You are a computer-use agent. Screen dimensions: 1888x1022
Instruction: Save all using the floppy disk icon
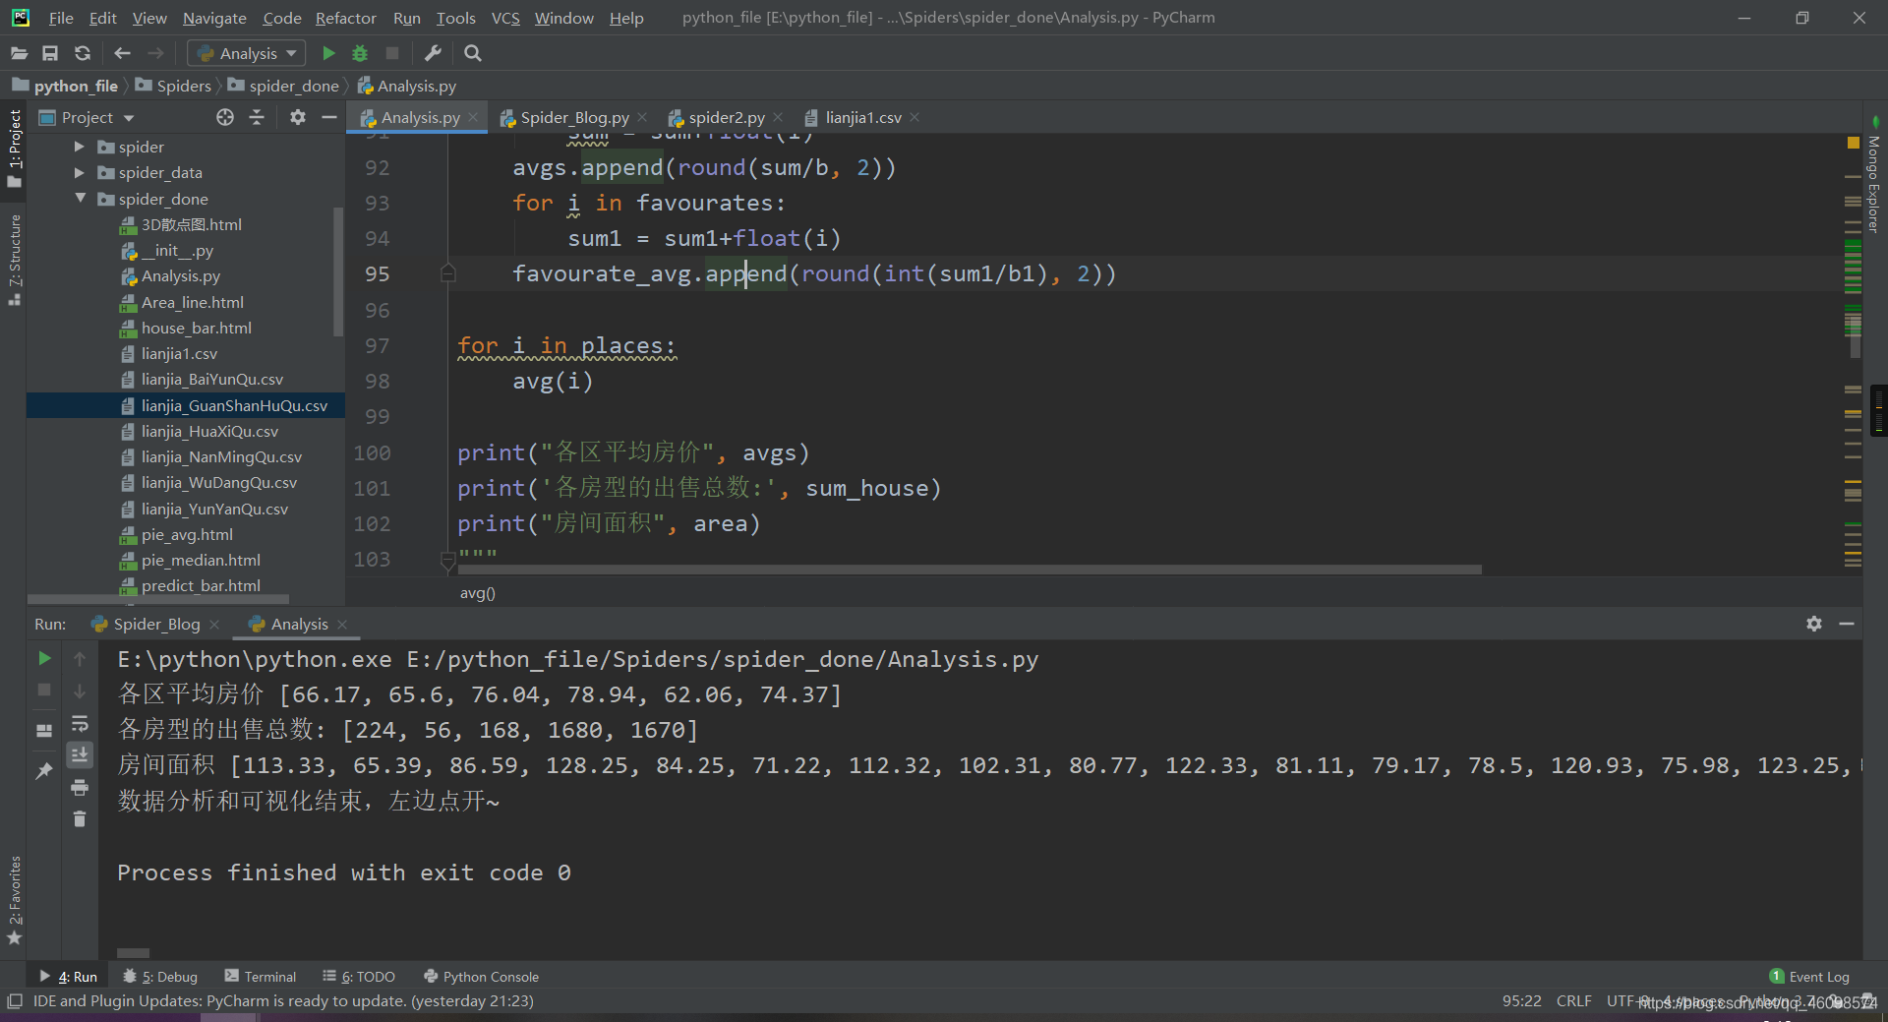pos(50,53)
